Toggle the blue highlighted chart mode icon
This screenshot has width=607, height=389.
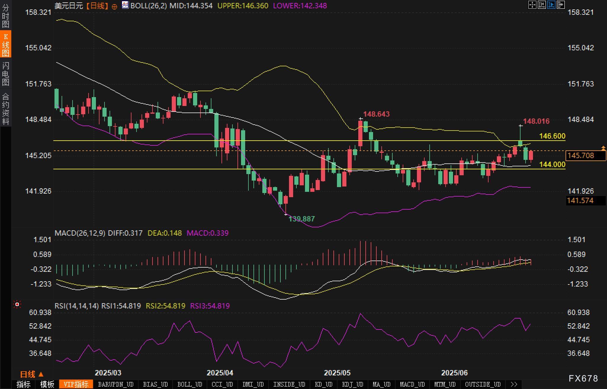coord(551,5)
